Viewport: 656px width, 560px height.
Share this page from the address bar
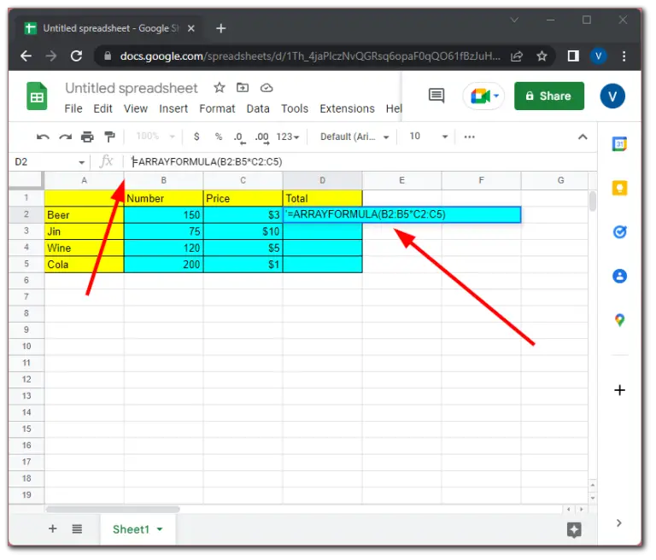click(518, 56)
